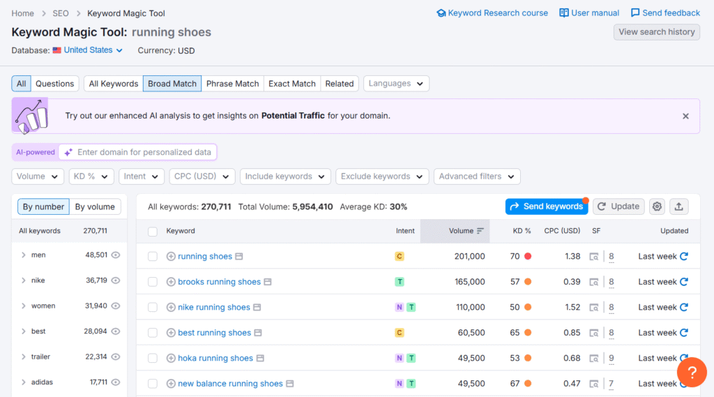Open the Keyword Research course link
This screenshot has height=397, width=714.
pyautogui.click(x=492, y=13)
